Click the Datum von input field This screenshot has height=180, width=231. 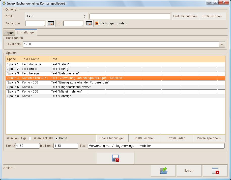35,23
